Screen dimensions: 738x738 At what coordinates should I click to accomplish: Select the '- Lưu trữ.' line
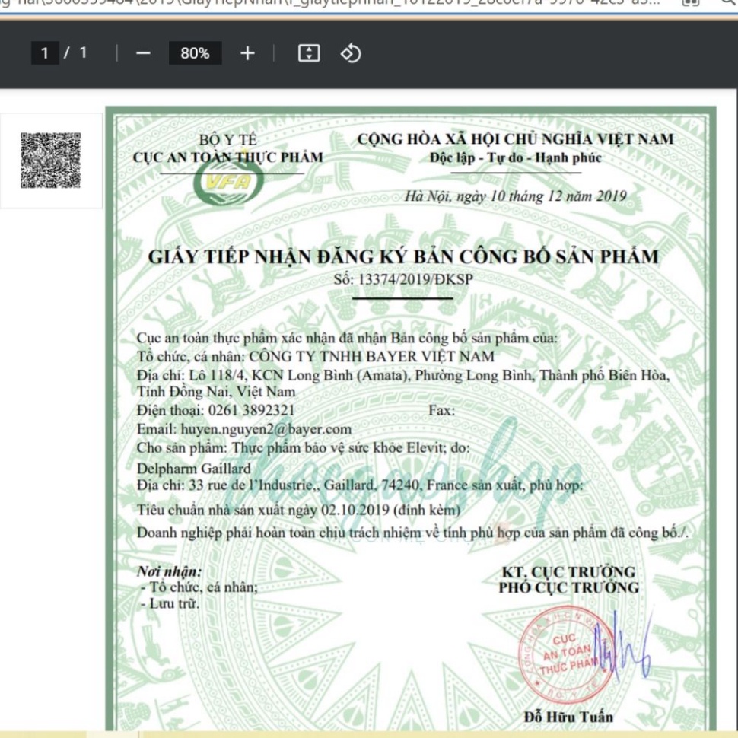pos(170,603)
